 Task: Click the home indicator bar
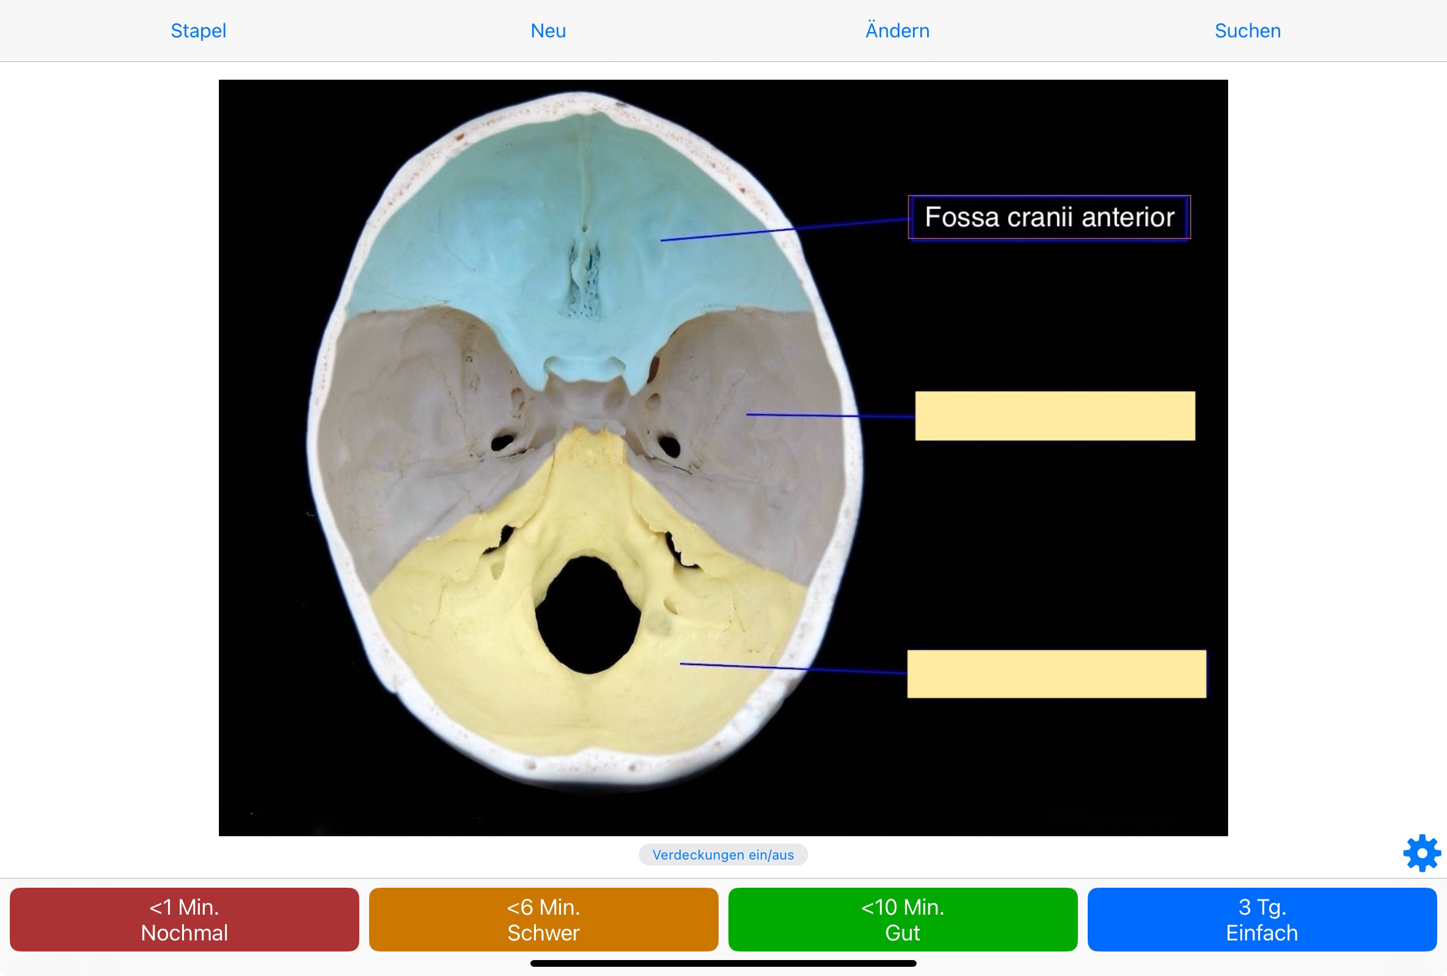tap(723, 963)
